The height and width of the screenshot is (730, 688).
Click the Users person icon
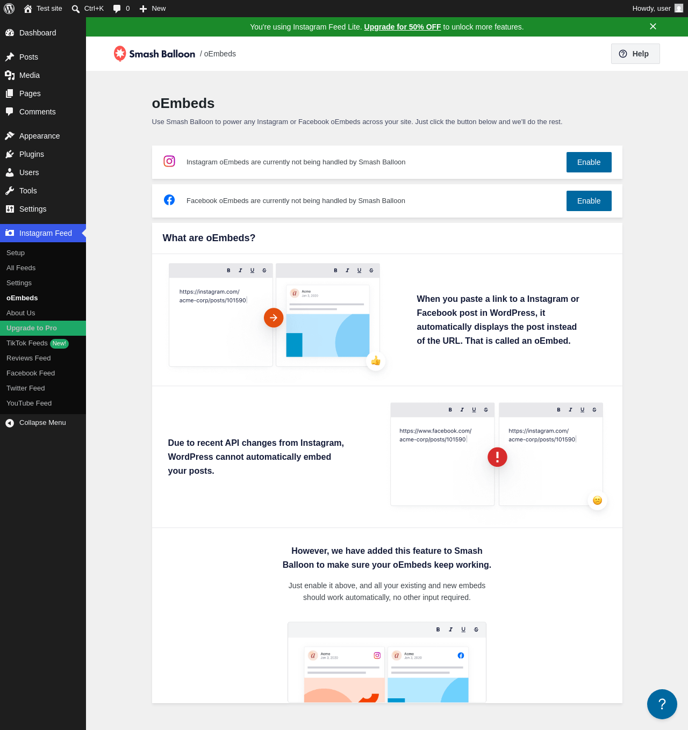click(10, 172)
